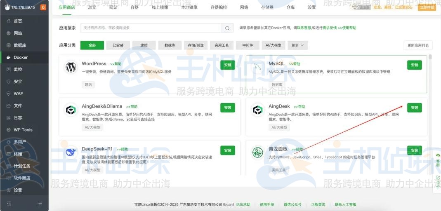441x211 pixels.
Task: Click the WordPress icon beside WP Tools
Action: 8,130
